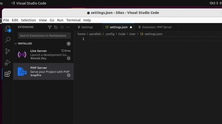The width and height of the screenshot is (222, 124).
Task: Open the Source Control view icon
Action: click(8, 51)
